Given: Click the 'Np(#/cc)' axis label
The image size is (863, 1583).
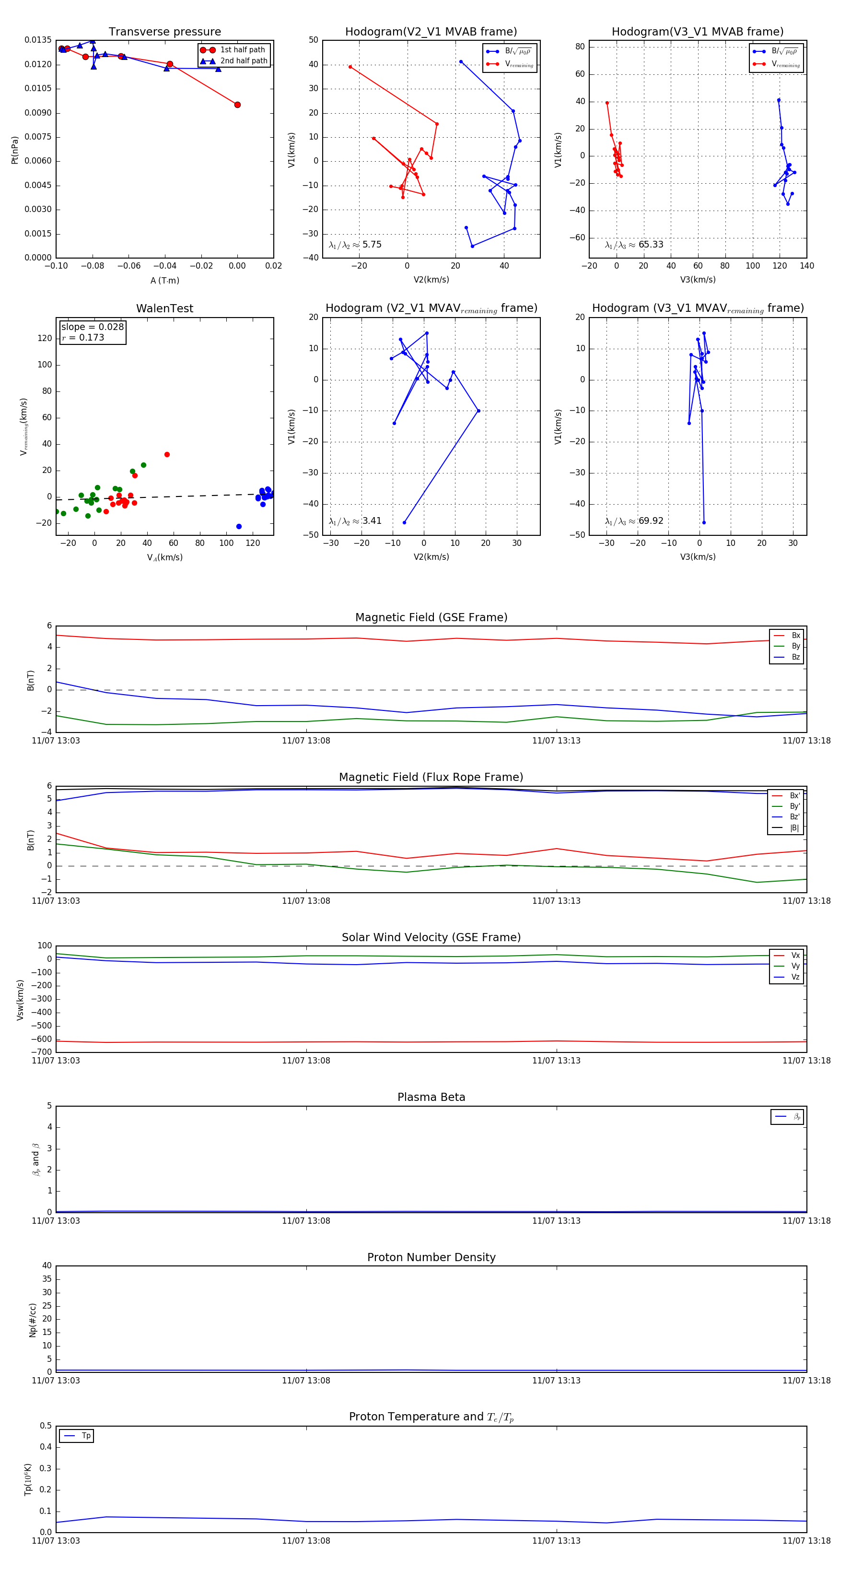Looking at the screenshot, I should pos(33,1319).
